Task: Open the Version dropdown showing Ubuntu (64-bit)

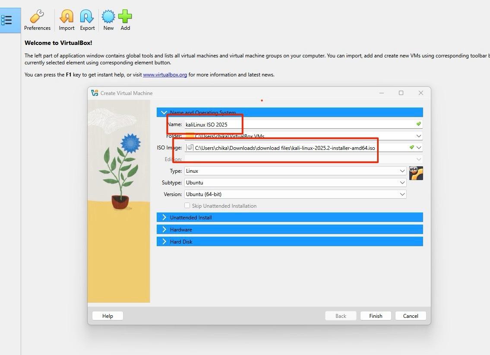Action: click(295, 194)
